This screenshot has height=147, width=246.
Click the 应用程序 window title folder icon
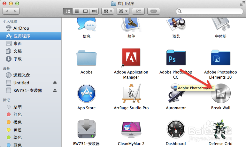tap(114, 4)
